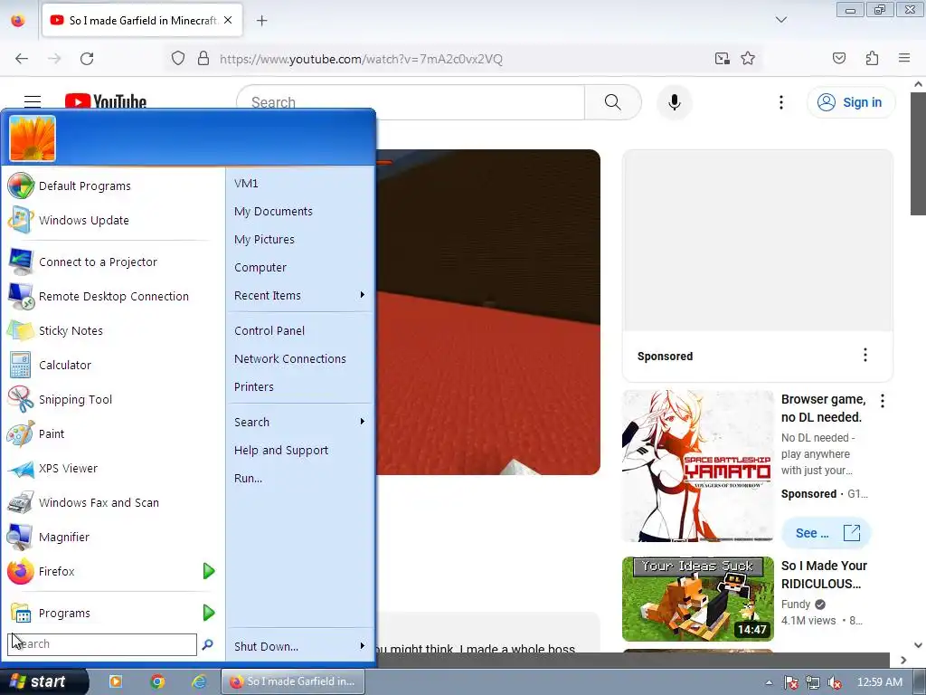Open My Documents
Image resolution: width=926 pixels, height=695 pixels.
coord(273,211)
